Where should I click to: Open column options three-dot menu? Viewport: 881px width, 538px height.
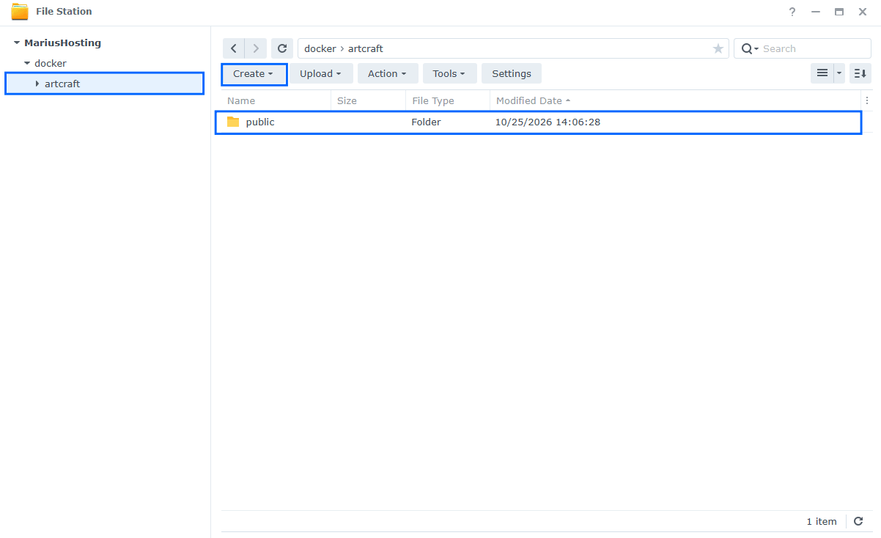coord(867,100)
